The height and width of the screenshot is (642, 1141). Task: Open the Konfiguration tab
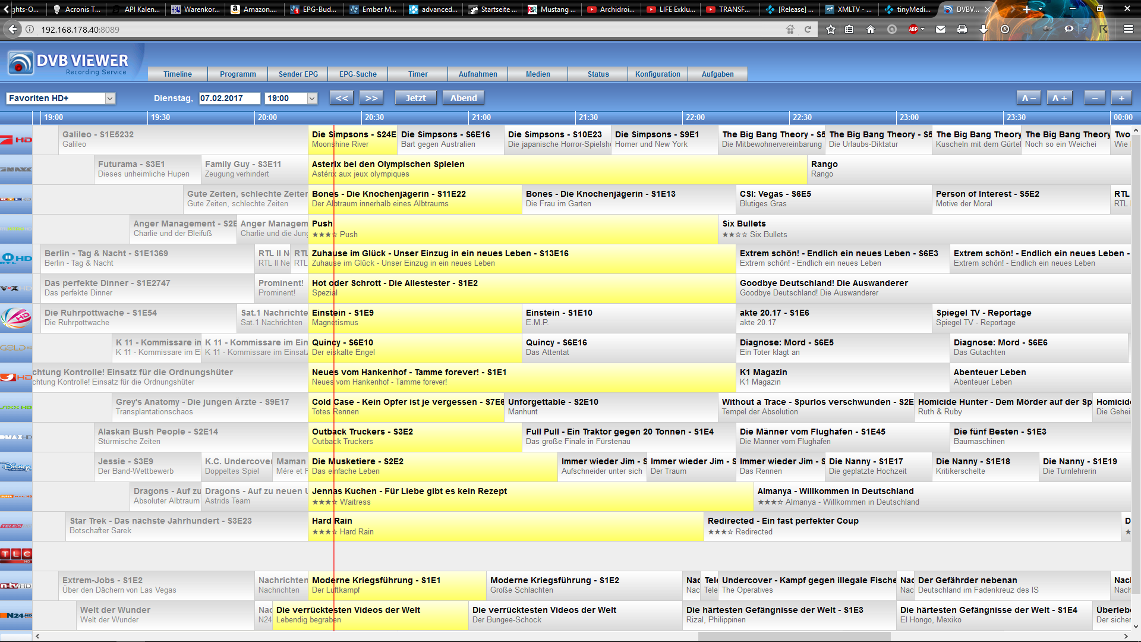coord(658,74)
